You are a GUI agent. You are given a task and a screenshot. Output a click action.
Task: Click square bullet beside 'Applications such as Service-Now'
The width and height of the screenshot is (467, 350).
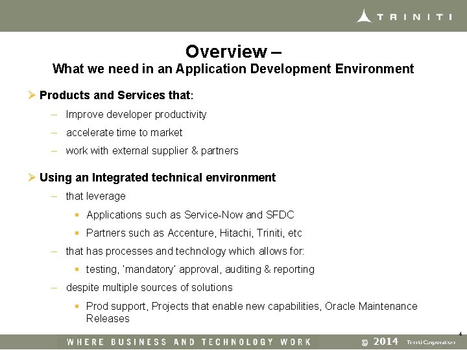coord(77,215)
